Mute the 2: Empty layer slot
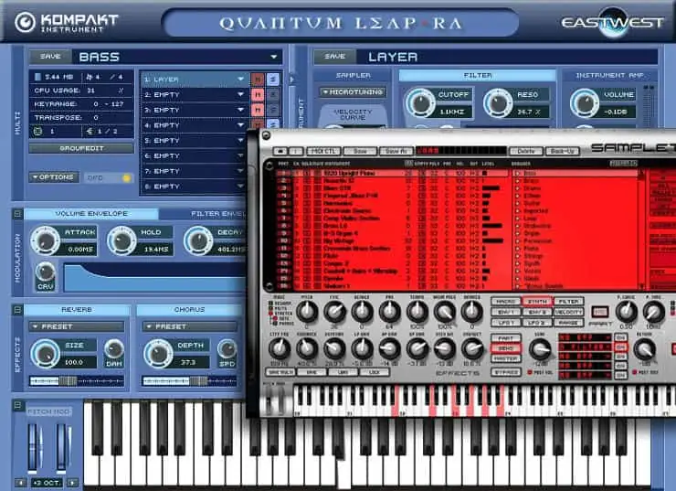 pos(258,94)
